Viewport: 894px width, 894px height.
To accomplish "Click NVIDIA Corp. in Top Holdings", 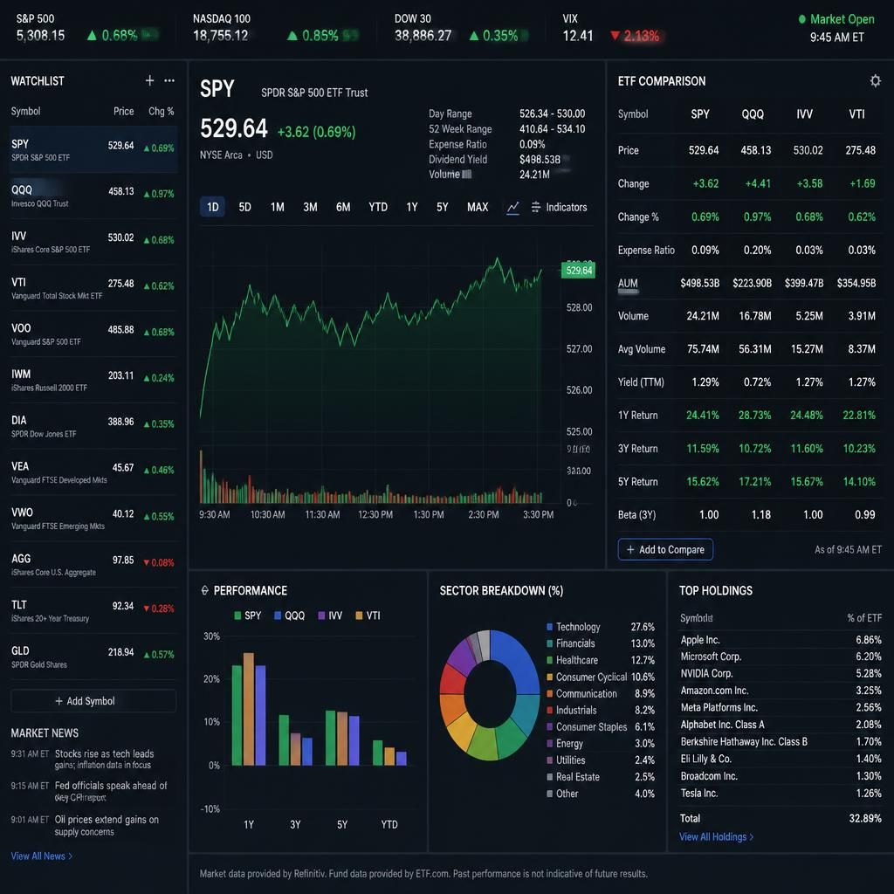I will (x=706, y=673).
